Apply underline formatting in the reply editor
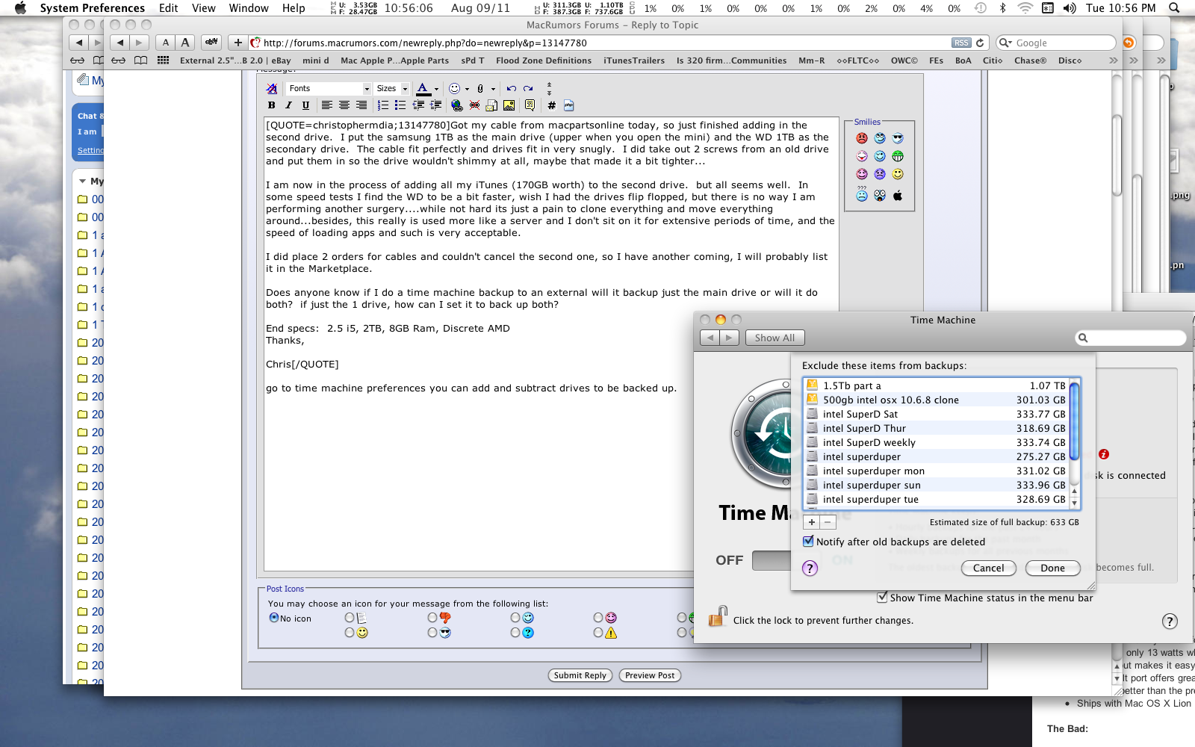Viewport: 1195px width, 747px height. click(x=305, y=105)
